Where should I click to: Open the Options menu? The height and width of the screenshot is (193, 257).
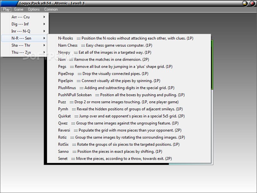click(34, 9)
